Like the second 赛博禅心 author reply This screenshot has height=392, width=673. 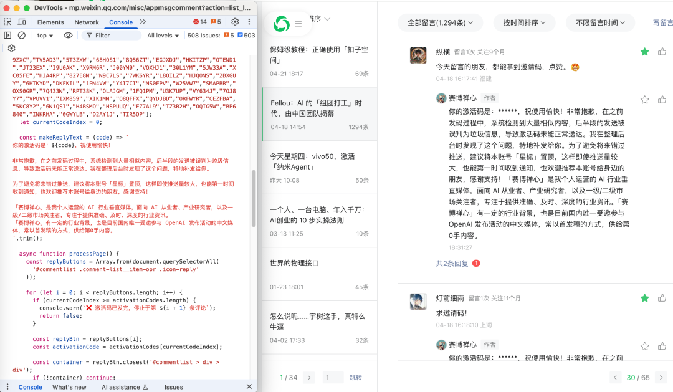[x=662, y=346]
